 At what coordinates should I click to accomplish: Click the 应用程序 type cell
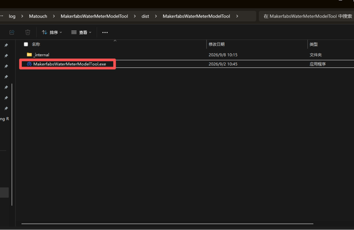click(x=317, y=64)
